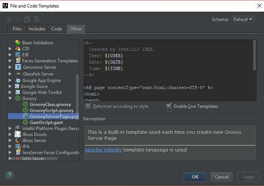Expand the JBoss Server node

[10, 141]
